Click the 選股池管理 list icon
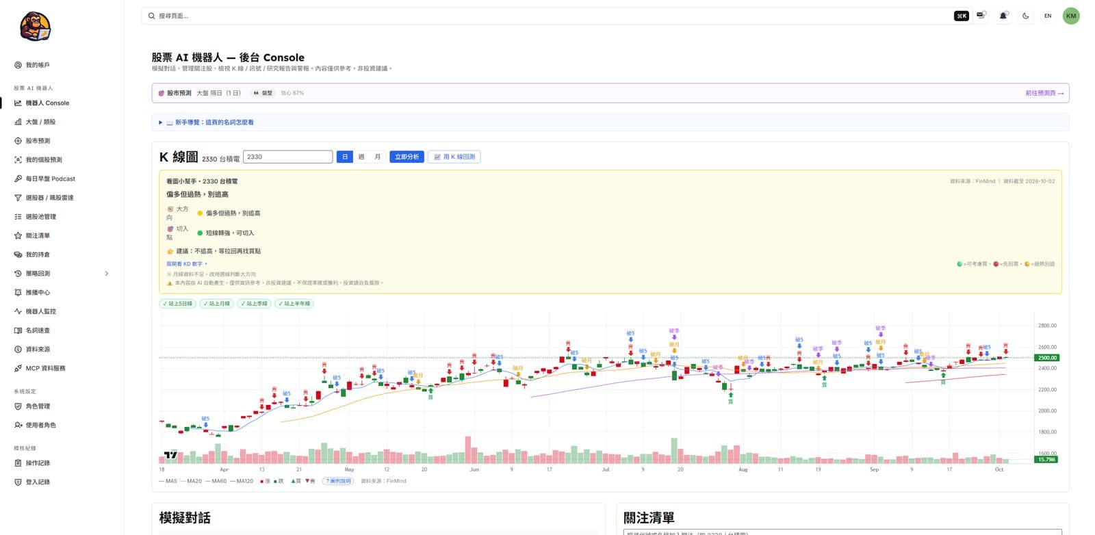Screen dimensions: 1095x535 (18, 217)
